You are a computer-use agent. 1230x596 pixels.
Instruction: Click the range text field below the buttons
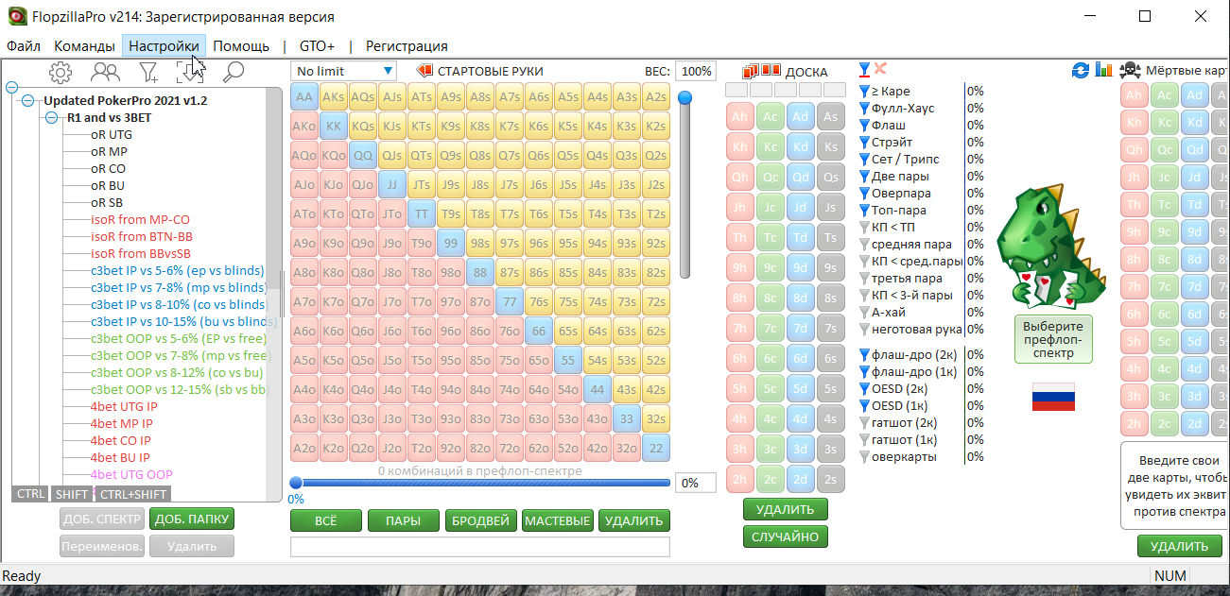480,547
